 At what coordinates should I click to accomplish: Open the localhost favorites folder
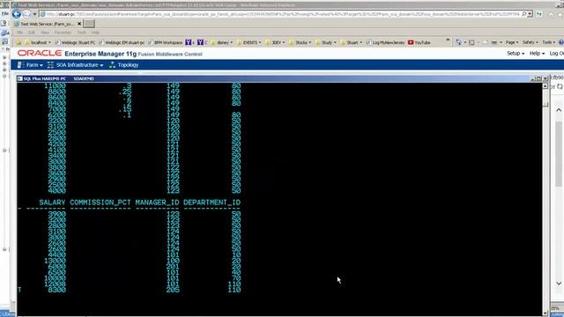[38, 42]
